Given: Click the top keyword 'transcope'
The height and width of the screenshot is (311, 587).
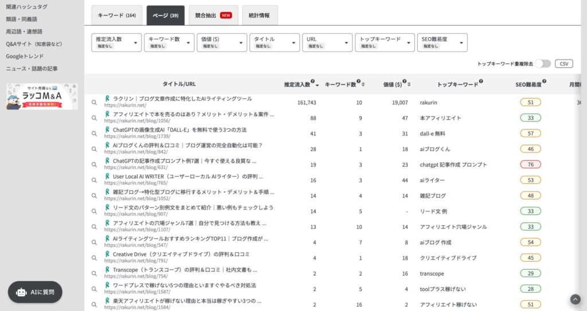Looking at the screenshot, I should pyautogui.click(x=432, y=274).
